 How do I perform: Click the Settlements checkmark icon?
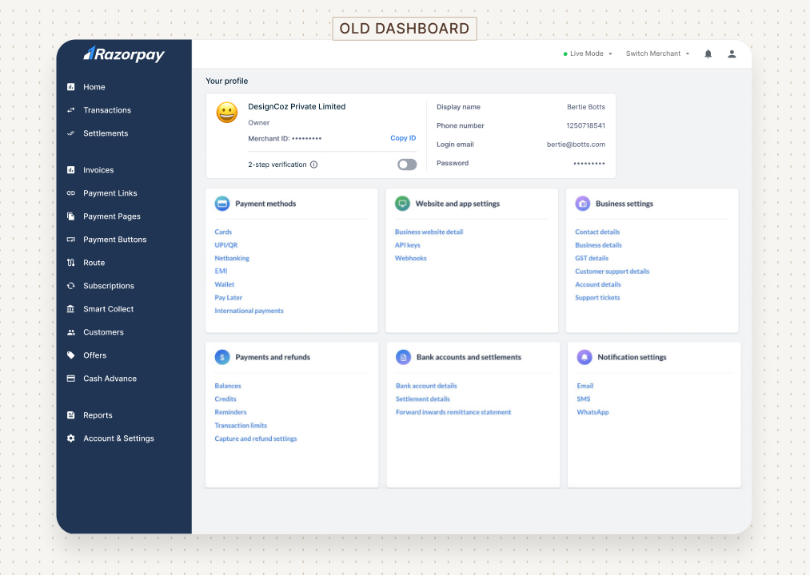tap(71, 133)
